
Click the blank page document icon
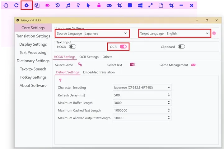pyautogui.click(x=161, y=5)
